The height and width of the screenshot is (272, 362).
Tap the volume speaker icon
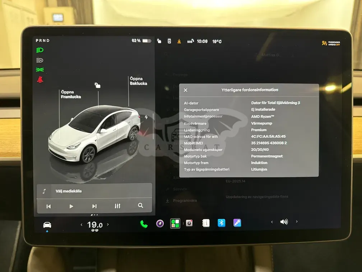284,222
